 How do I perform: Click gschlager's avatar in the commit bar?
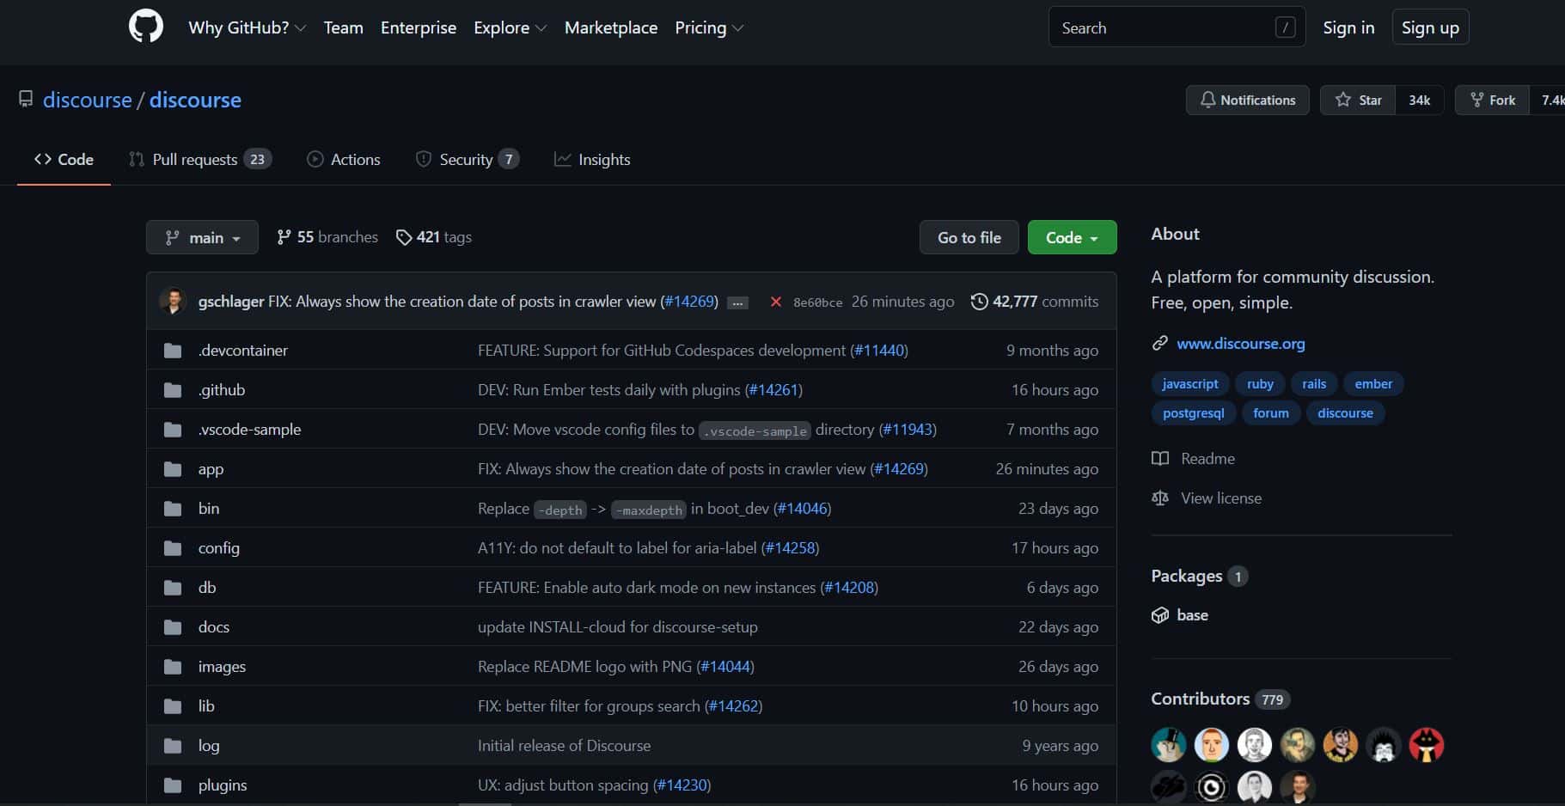coord(174,301)
